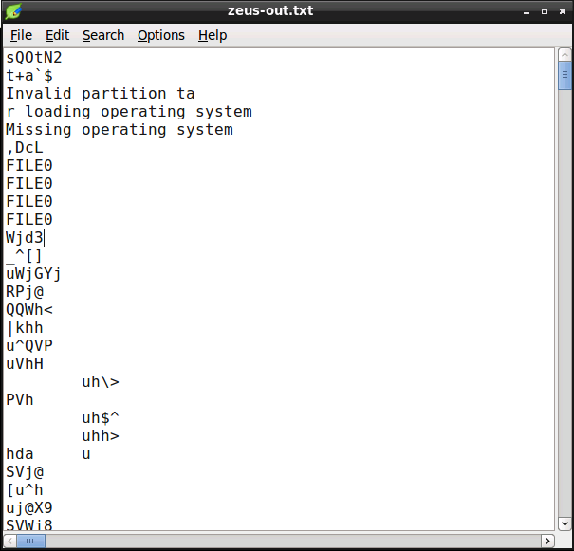
Task: Click the horizontal scrollbar left arrow
Action: 9,541
